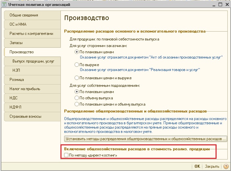231x171 pixels.
Task: Click the 'Производство' page heading
Action: click(87, 18)
